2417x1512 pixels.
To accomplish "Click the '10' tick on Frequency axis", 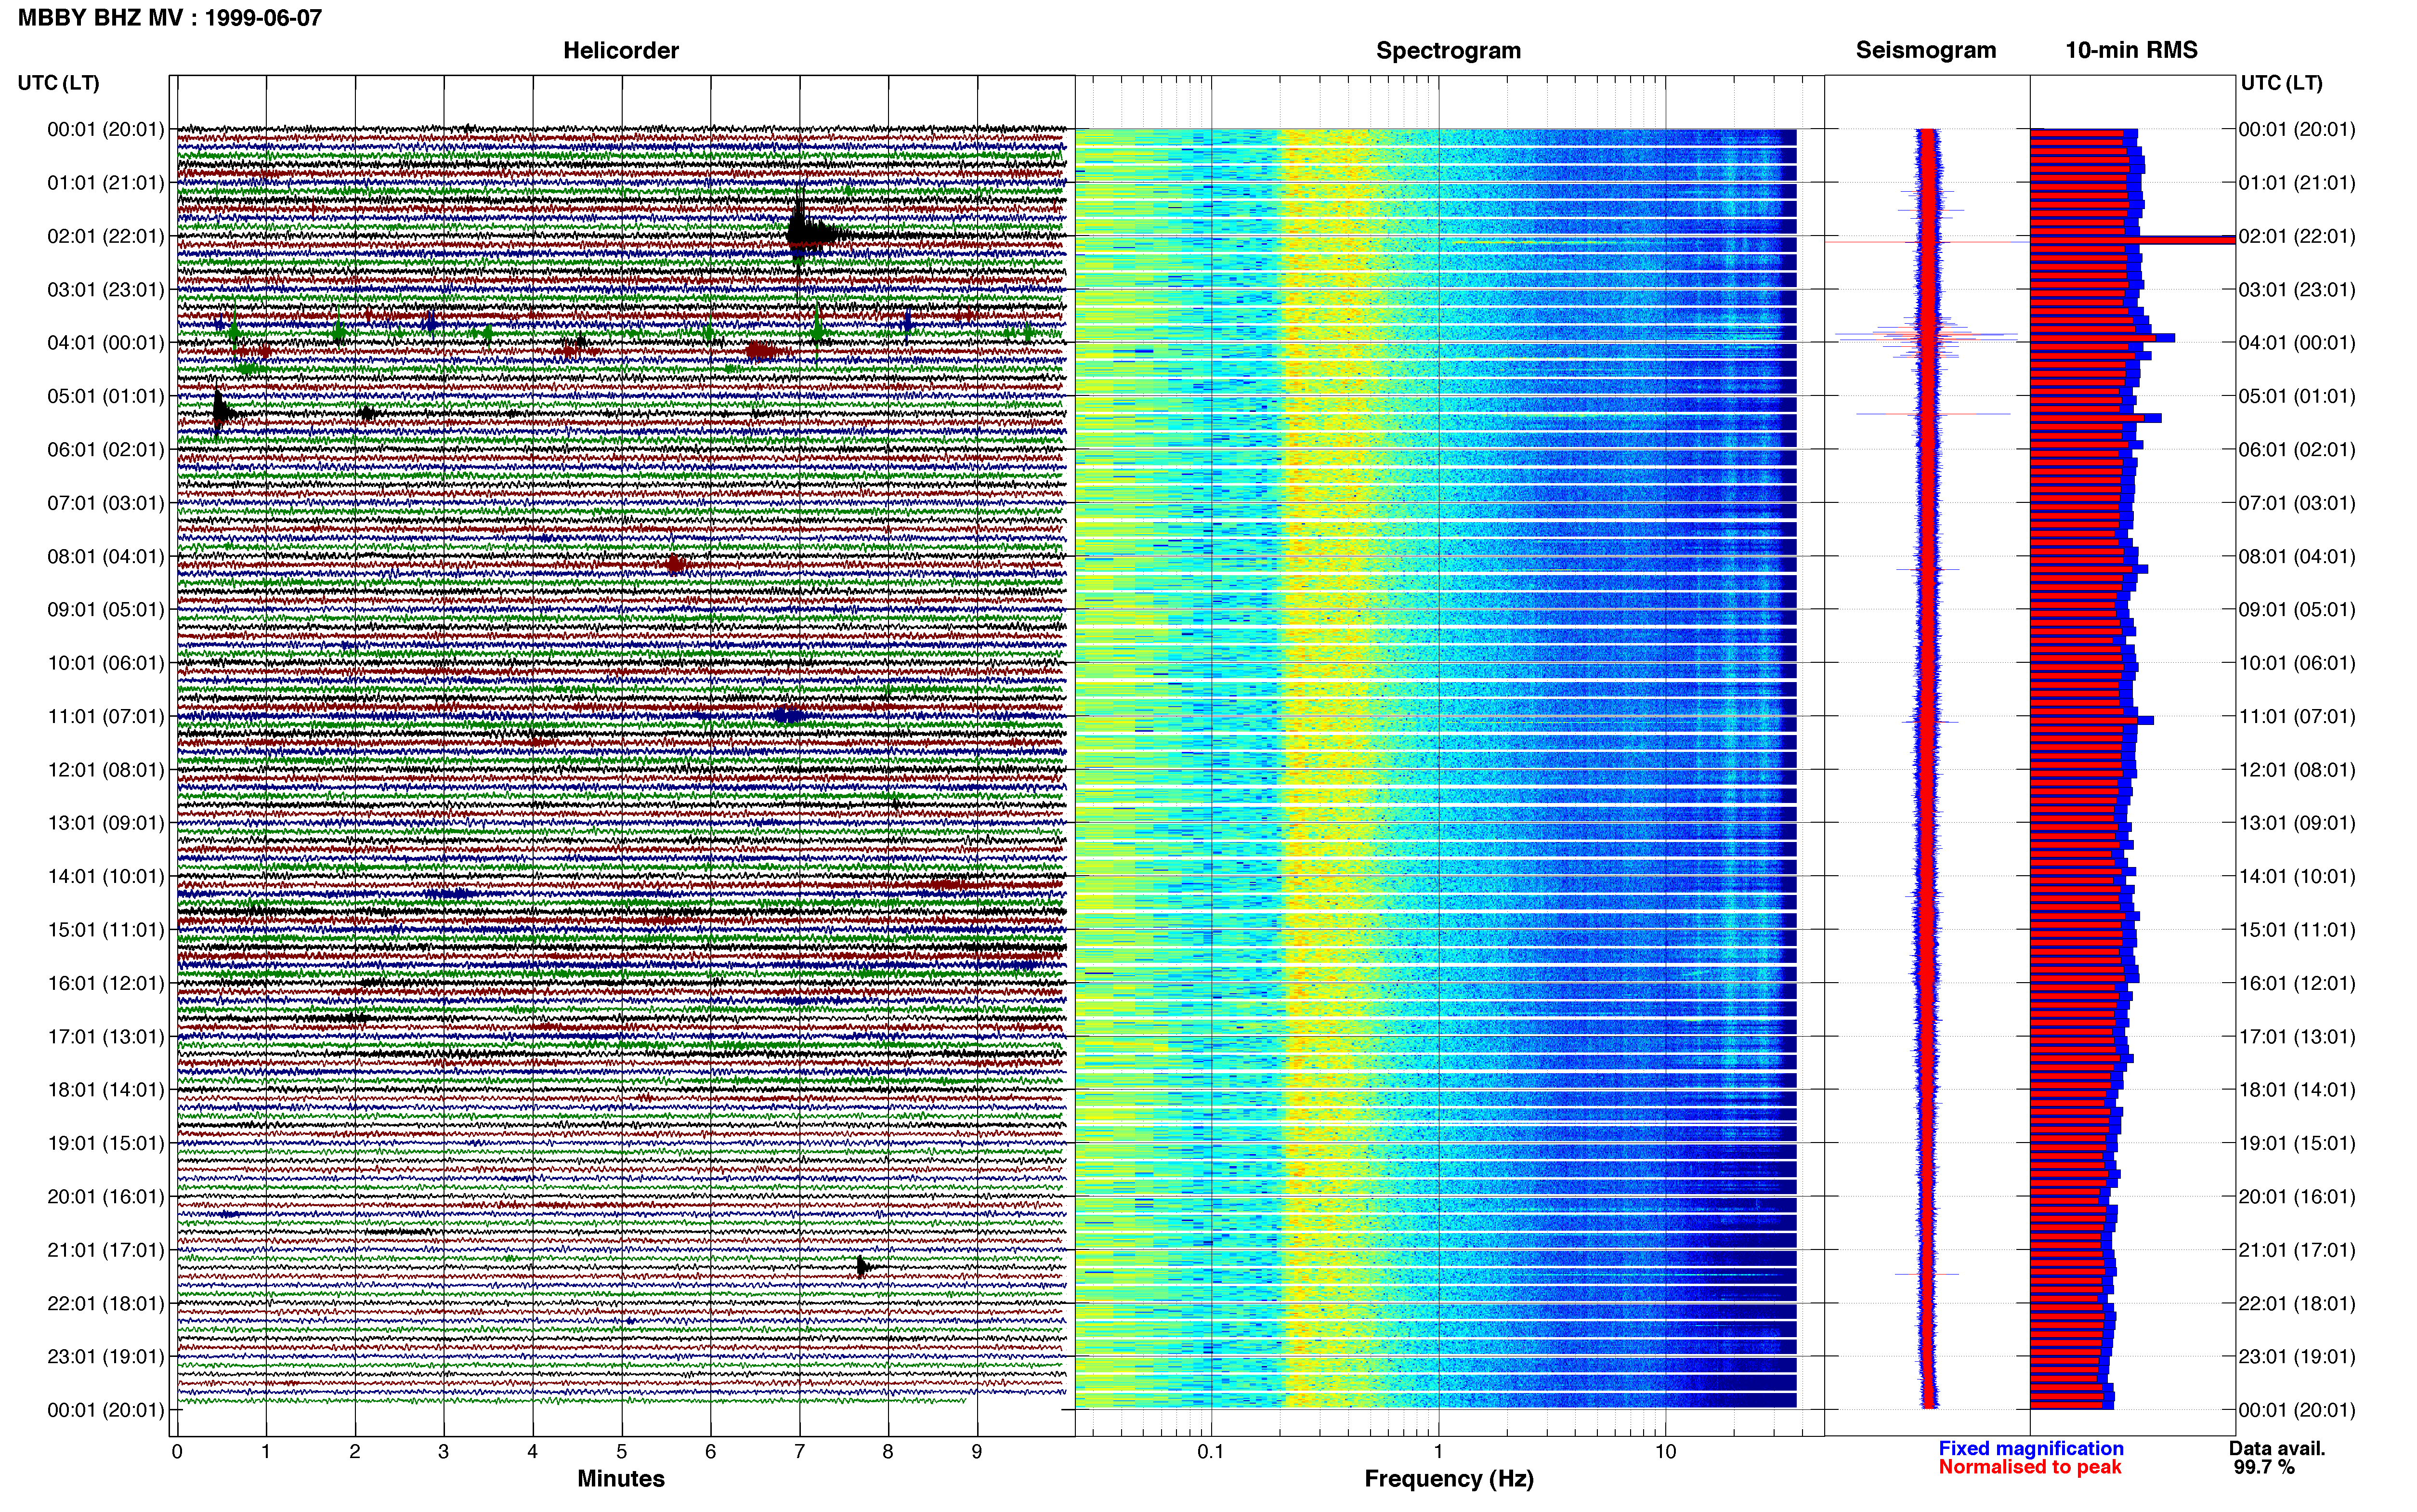I will [1665, 1452].
